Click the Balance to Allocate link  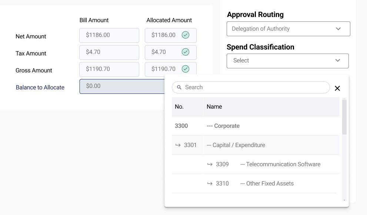[x=40, y=87]
